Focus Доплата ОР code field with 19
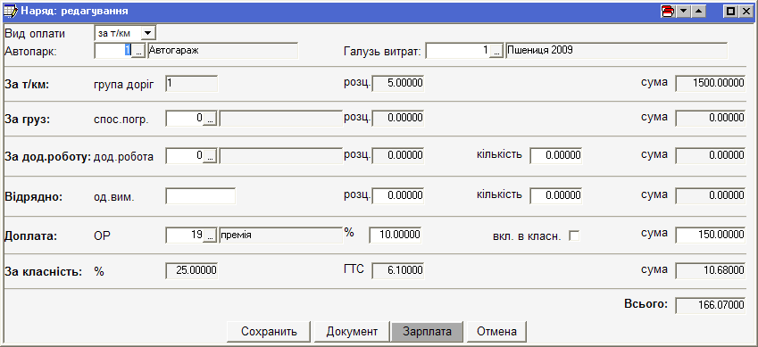The image size is (758, 347). (184, 235)
